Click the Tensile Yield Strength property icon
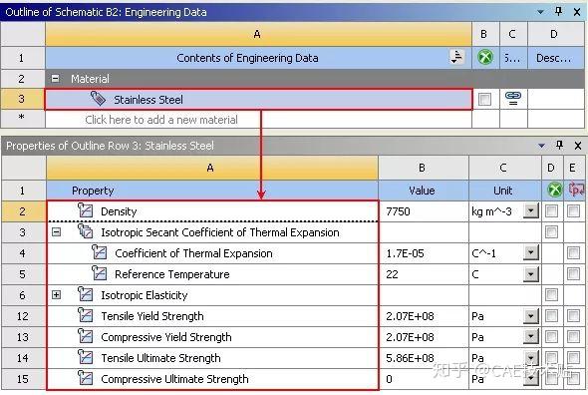 (85, 315)
